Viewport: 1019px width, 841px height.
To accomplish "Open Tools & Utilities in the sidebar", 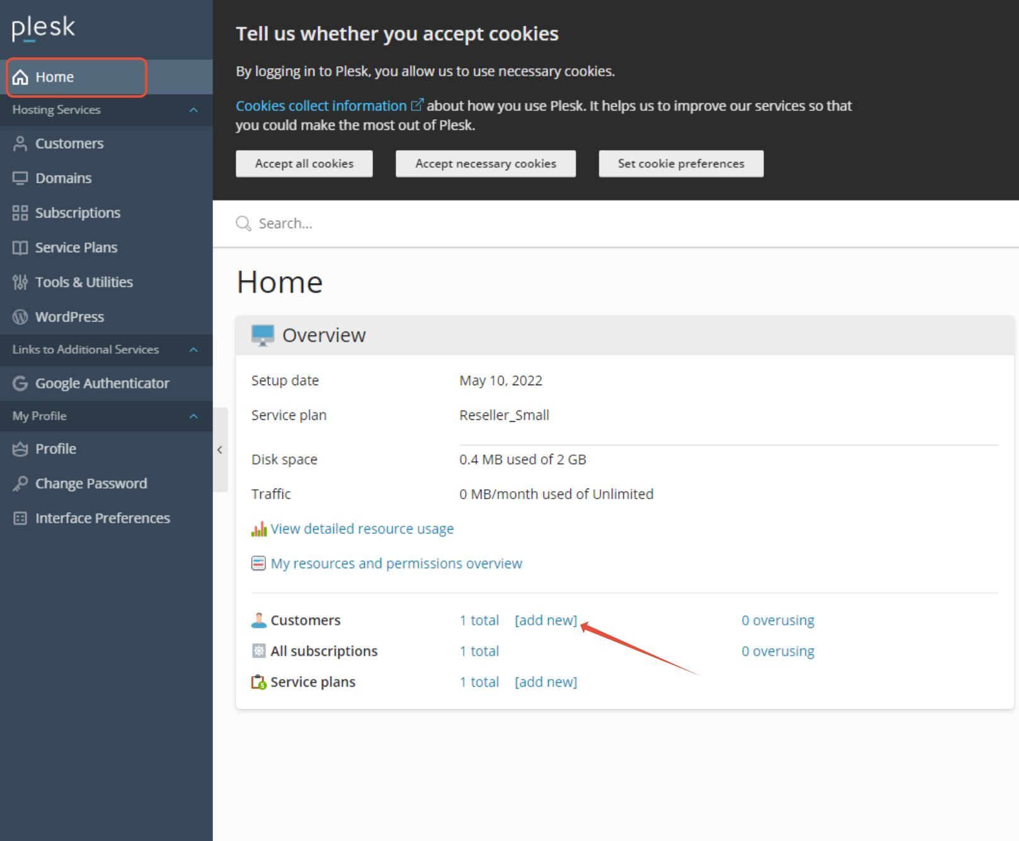I will click(x=106, y=282).
